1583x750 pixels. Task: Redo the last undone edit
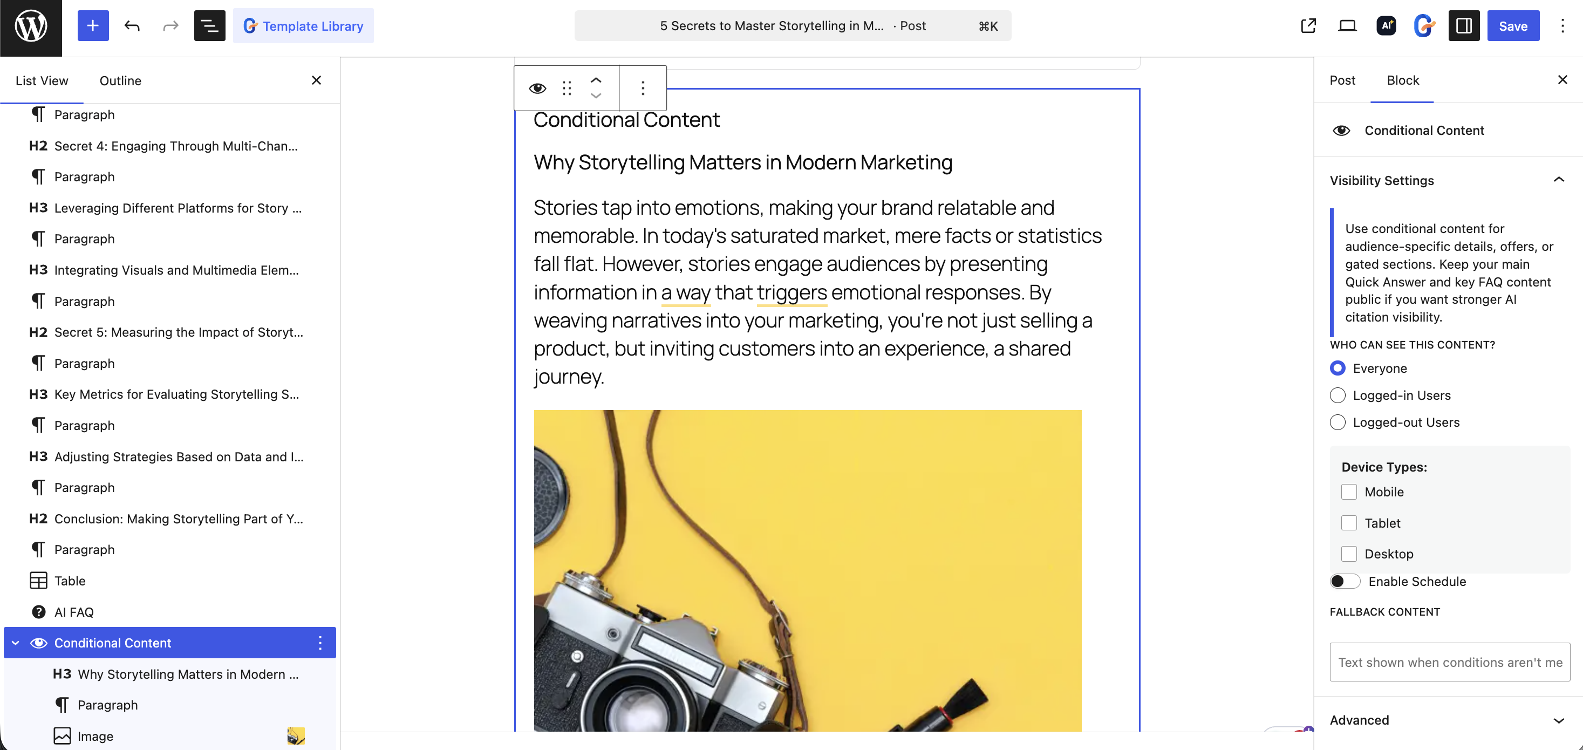[170, 26]
